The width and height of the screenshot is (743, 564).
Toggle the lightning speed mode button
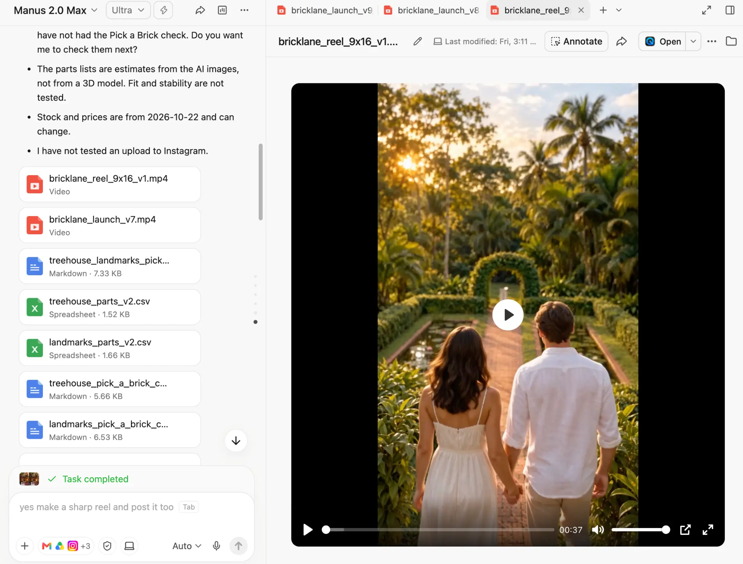point(164,10)
